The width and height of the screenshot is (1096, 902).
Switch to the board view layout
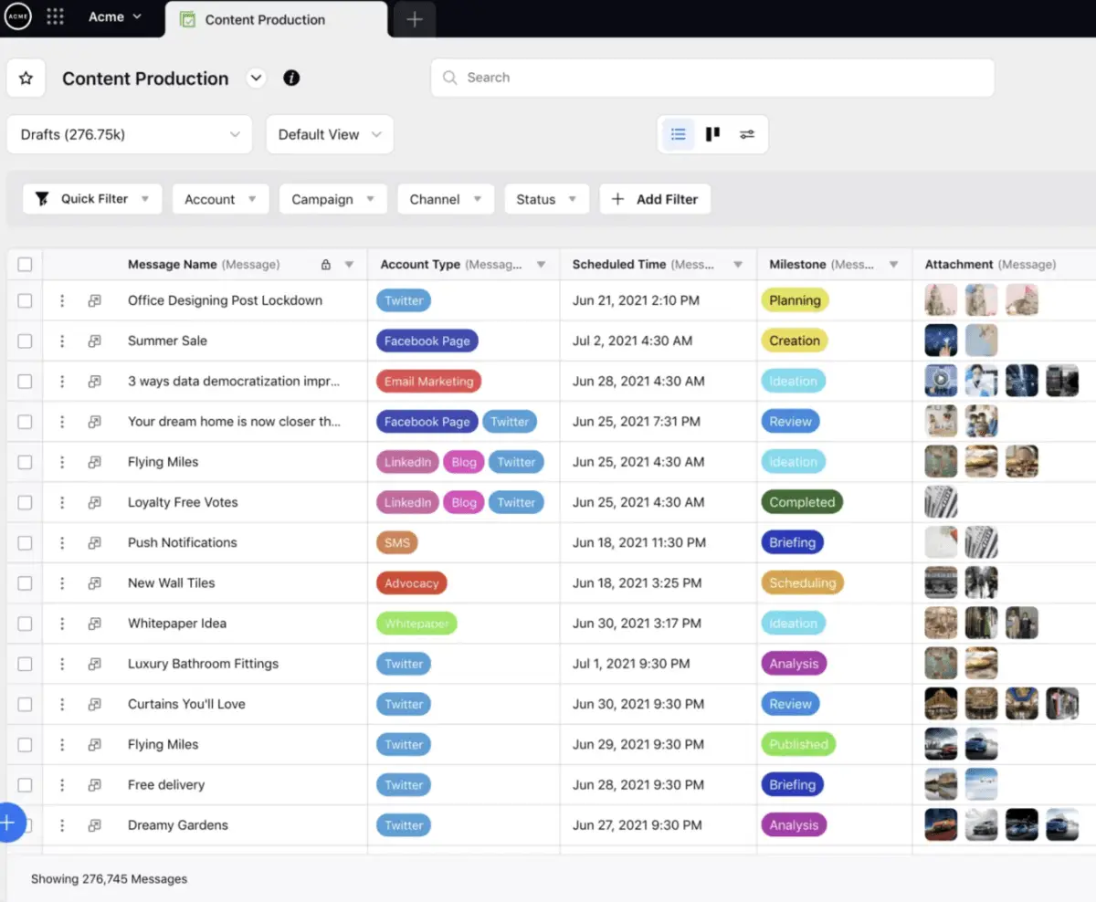point(712,133)
